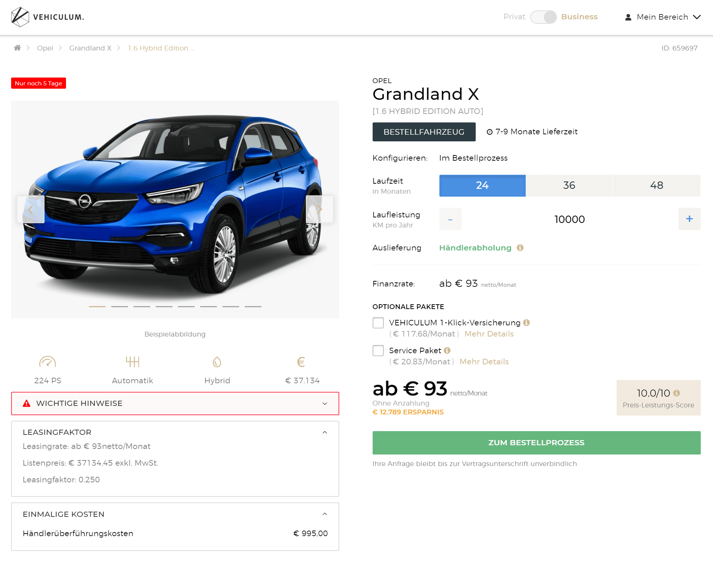Jump to first image carousel indicator
Screen dimensions: 713x561
coord(97,306)
